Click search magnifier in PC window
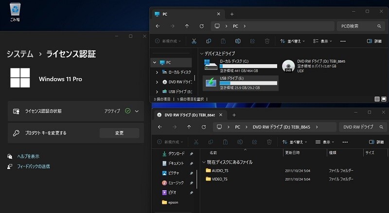The height and width of the screenshot is (213, 389). (379, 26)
